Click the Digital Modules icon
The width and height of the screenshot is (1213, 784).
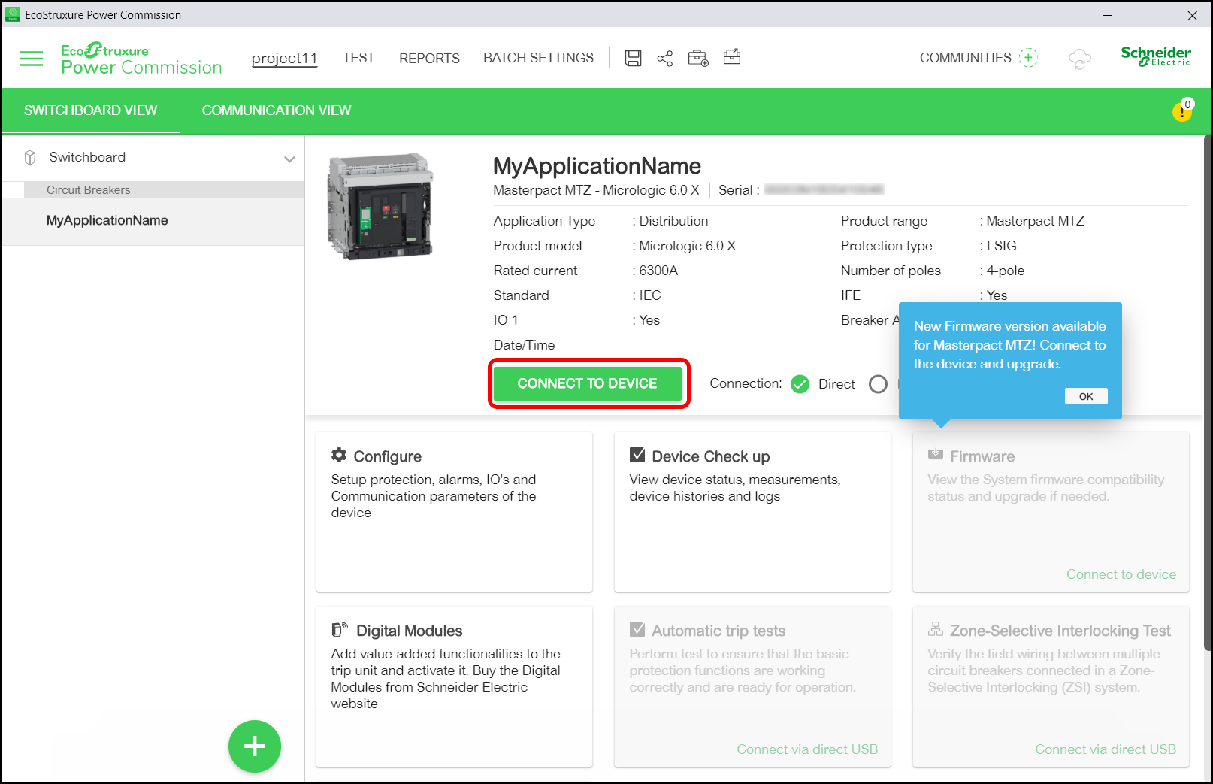340,630
